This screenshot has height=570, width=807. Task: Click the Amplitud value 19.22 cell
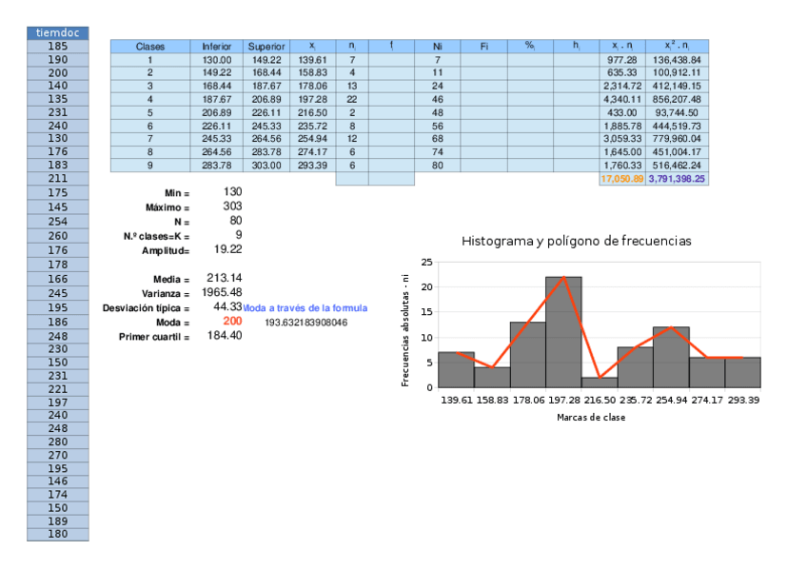pyautogui.click(x=228, y=249)
